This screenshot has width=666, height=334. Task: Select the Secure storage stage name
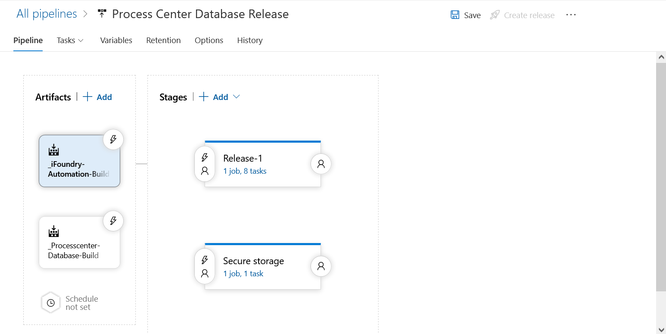tap(253, 261)
